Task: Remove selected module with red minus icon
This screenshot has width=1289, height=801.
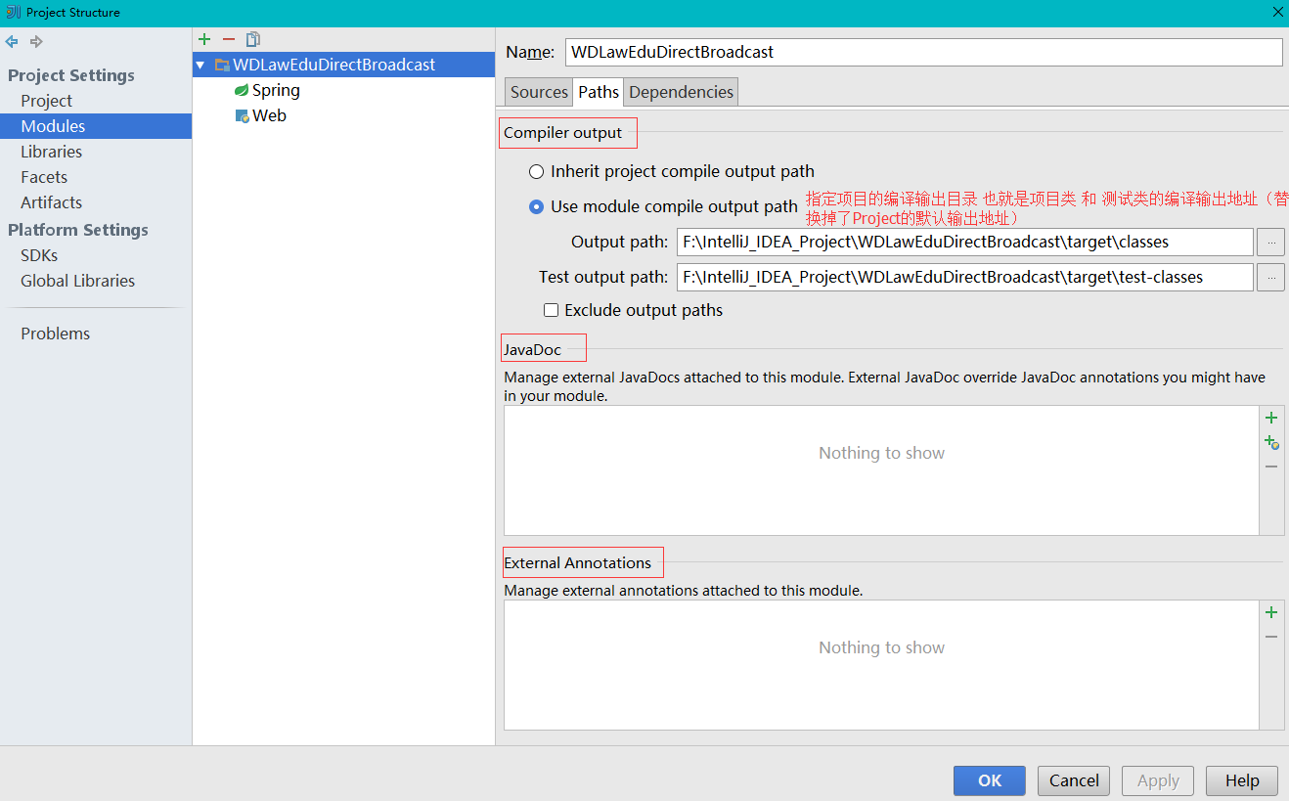Action: [228, 39]
